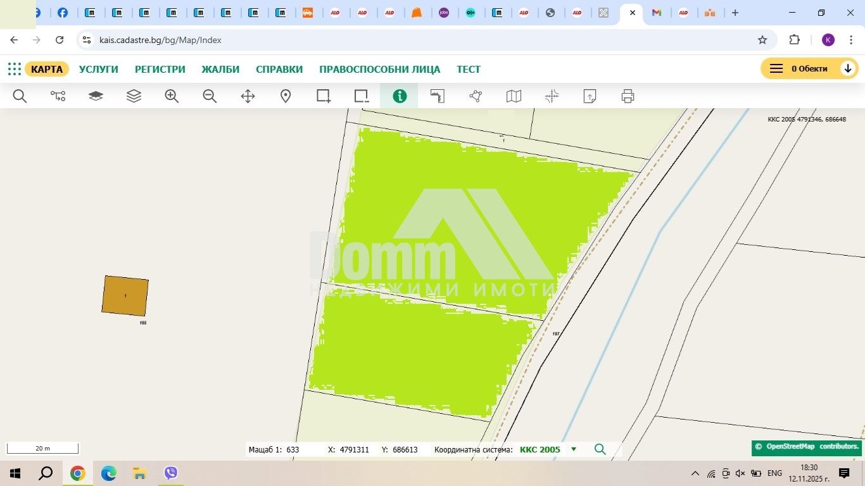
Task: Click the СПРАВКИ link
Action: pyautogui.click(x=279, y=69)
